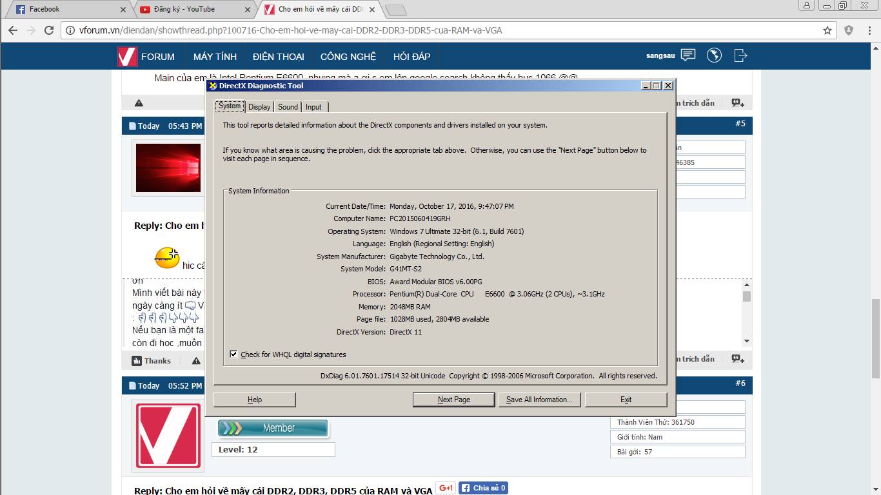The width and height of the screenshot is (881, 495).
Task: Click the signature box scroll down arrow
Action: click(x=747, y=341)
